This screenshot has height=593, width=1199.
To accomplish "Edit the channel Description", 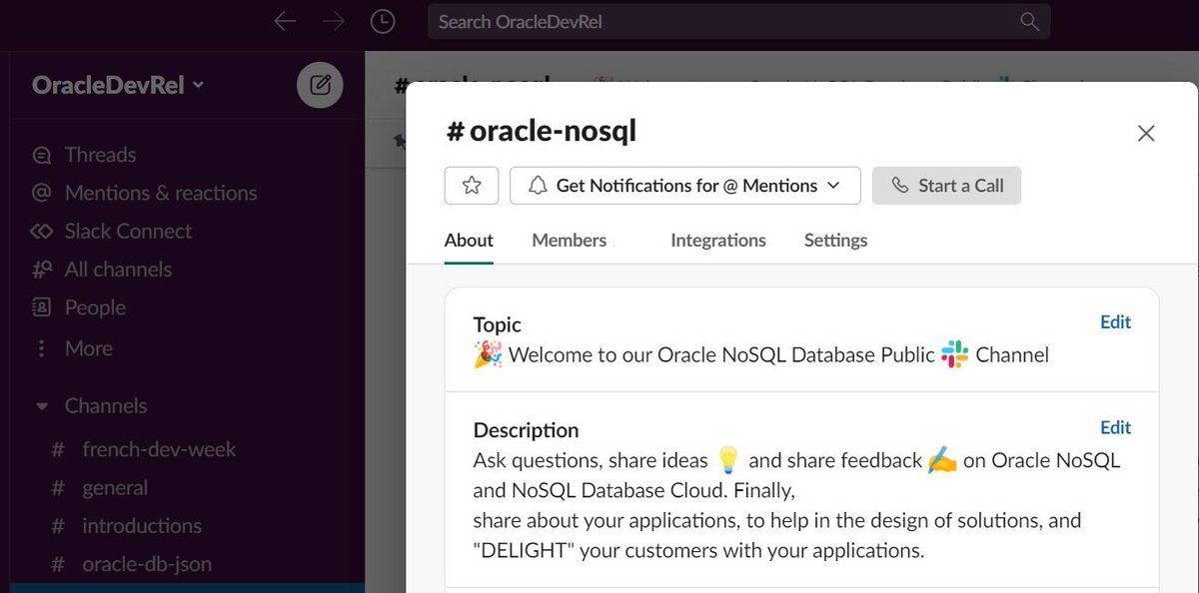I will click(1115, 428).
